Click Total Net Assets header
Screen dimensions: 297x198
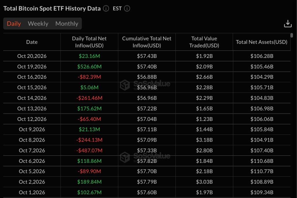pos(262,42)
